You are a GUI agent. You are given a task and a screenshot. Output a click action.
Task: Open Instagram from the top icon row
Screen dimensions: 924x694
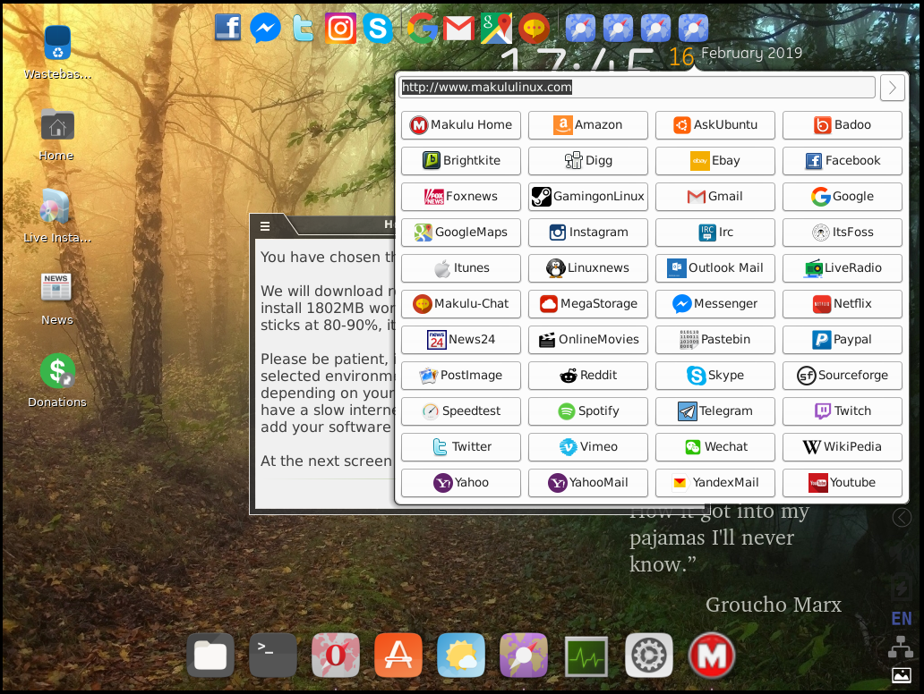click(340, 28)
